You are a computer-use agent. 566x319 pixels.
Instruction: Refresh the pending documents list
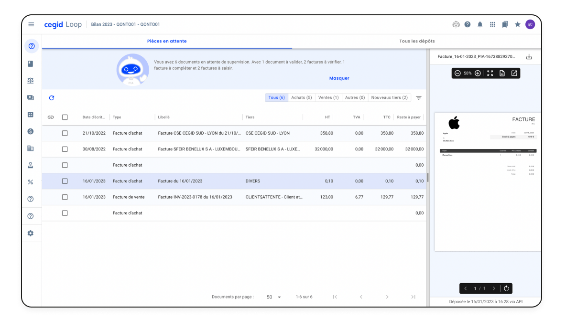tap(52, 98)
